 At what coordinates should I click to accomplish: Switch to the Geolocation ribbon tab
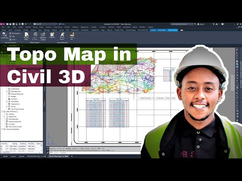tap(162, 30)
